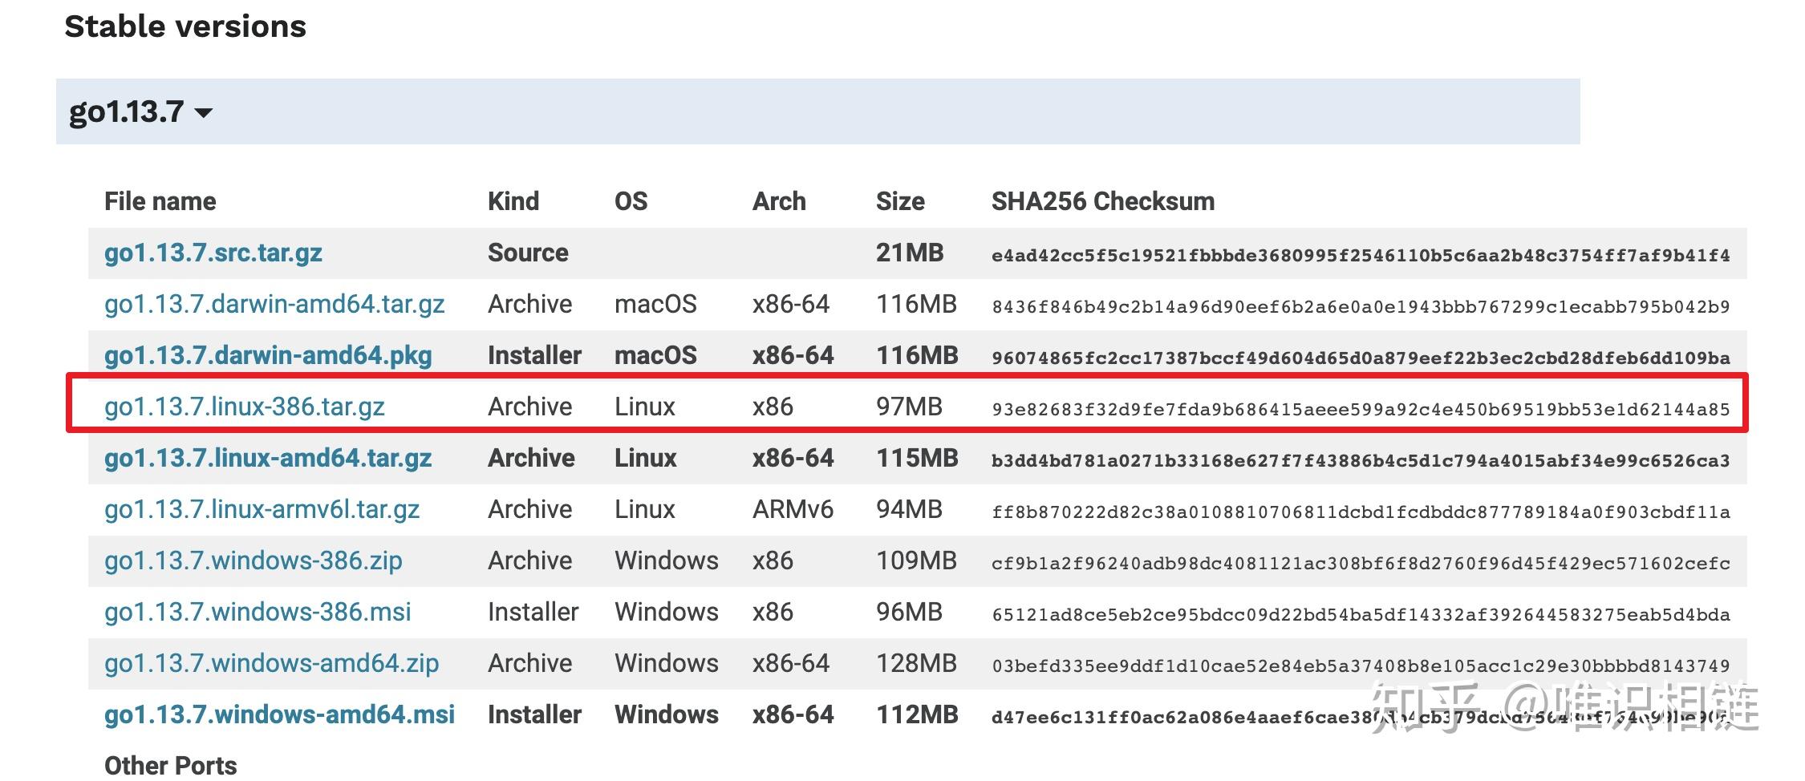Download go1.13.7.windows-amd64.zip archive
This screenshot has height=781, width=1805.
[272, 664]
